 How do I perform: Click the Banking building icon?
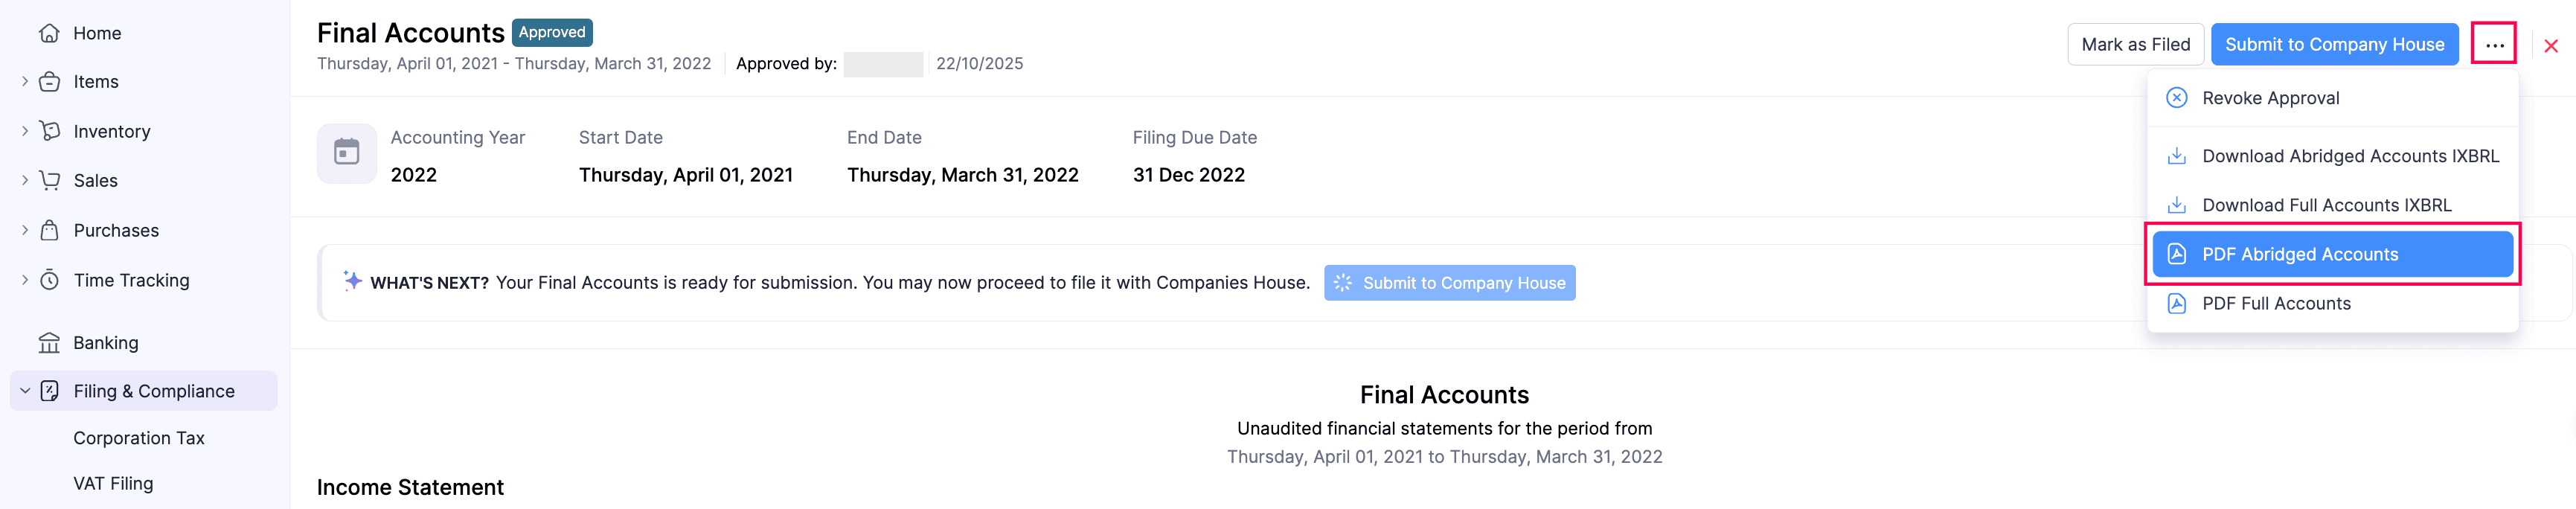tap(49, 343)
